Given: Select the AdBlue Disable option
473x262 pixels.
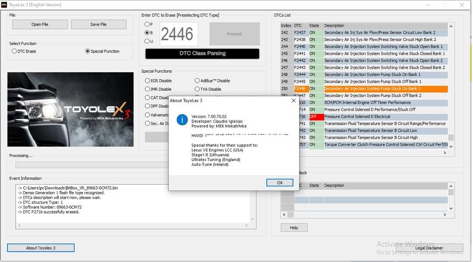Looking at the screenshot, I should coord(197,80).
